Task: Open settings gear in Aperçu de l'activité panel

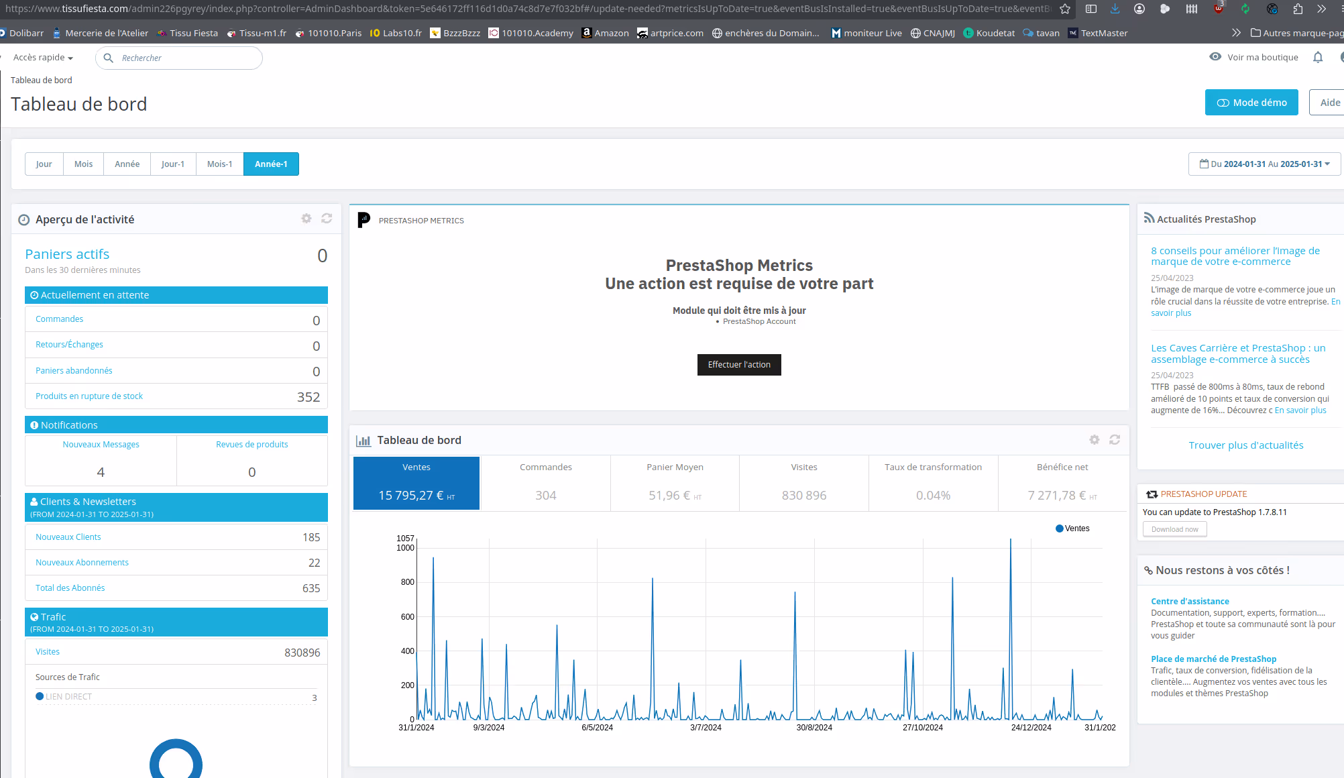Action: [306, 219]
